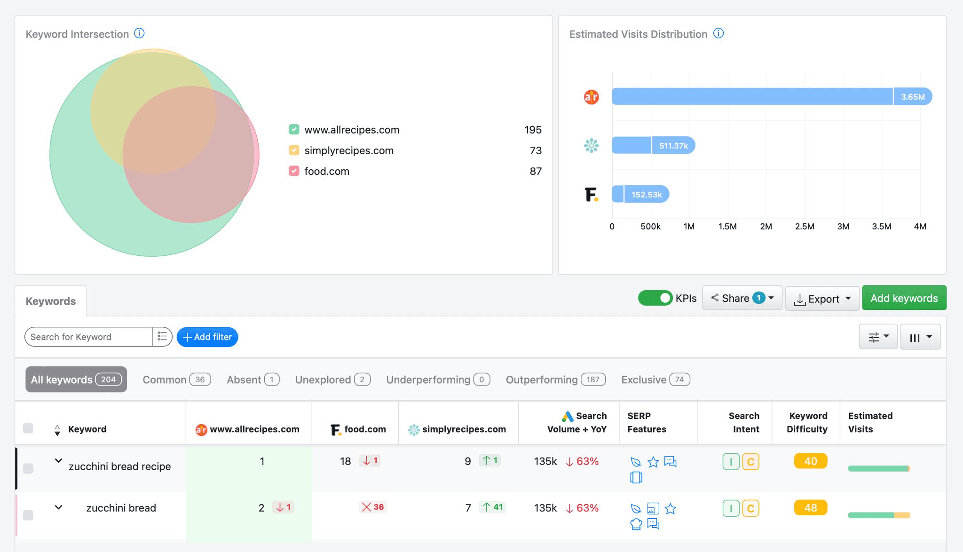
Task: Expand the zucchini bread keyword row
Action: point(58,507)
